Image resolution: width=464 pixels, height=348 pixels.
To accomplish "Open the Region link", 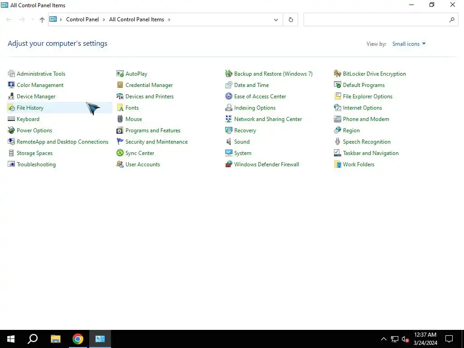I will coord(351,130).
